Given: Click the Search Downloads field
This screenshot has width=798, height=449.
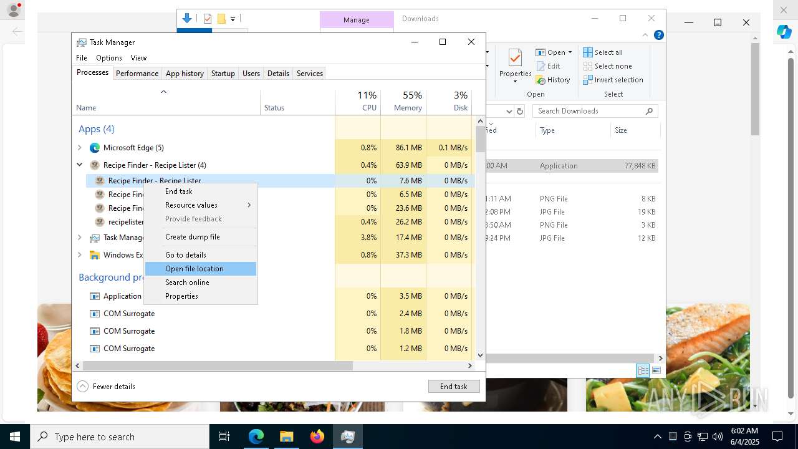Looking at the screenshot, I should pos(595,111).
